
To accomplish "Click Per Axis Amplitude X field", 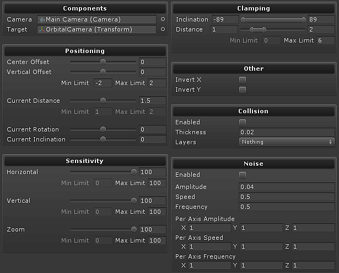I will [x=209, y=228].
